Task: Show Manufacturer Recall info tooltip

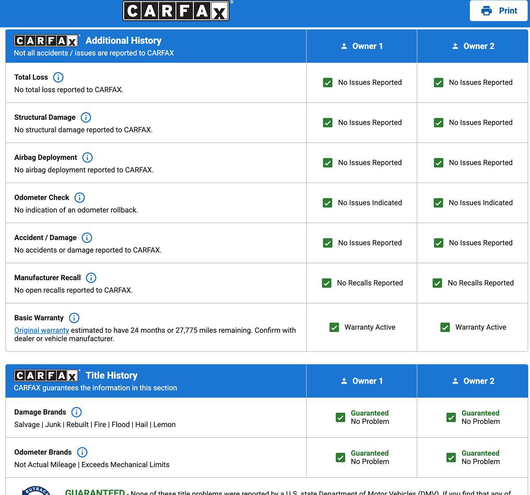Action: [91, 278]
